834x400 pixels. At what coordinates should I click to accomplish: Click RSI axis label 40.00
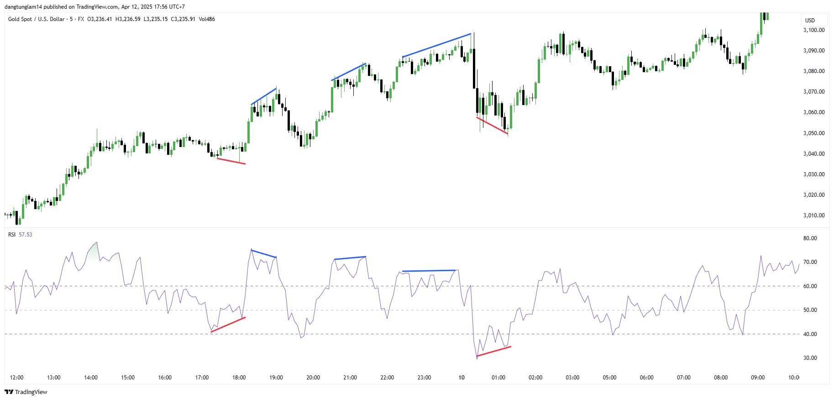tap(810, 334)
